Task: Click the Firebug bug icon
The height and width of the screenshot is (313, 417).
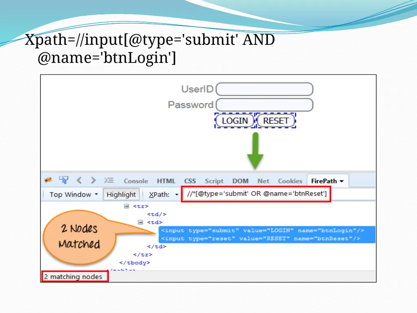Action: click(48, 180)
